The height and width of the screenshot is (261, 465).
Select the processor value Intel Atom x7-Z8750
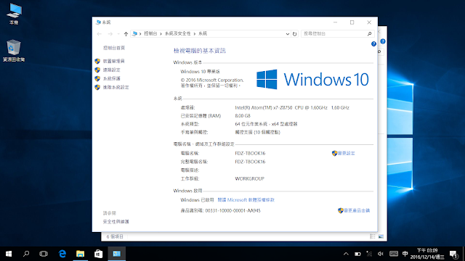(x=292, y=108)
